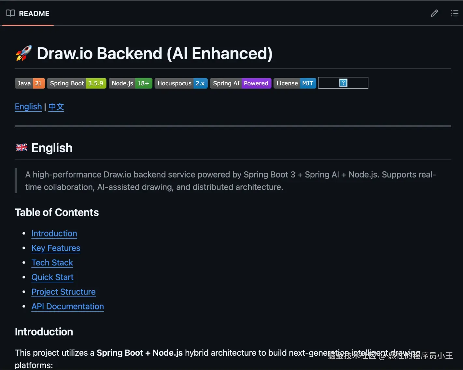The width and height of the screenshot is (463, 370).
Task: Jump to Introduction in table of contents
Action: (x=54, y=234)
